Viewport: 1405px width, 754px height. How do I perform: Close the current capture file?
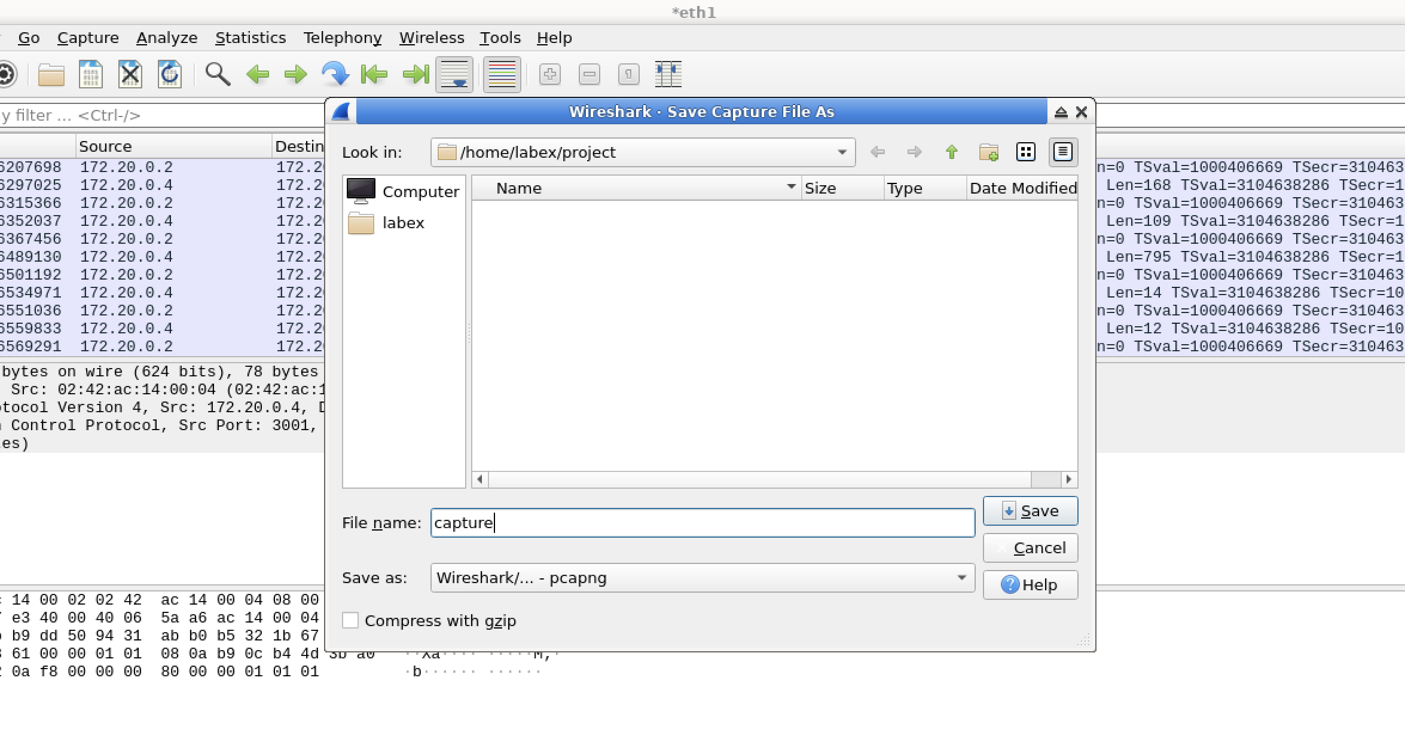pos(130,74)
